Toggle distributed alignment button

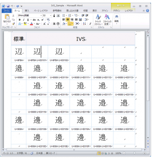[80, 20]
